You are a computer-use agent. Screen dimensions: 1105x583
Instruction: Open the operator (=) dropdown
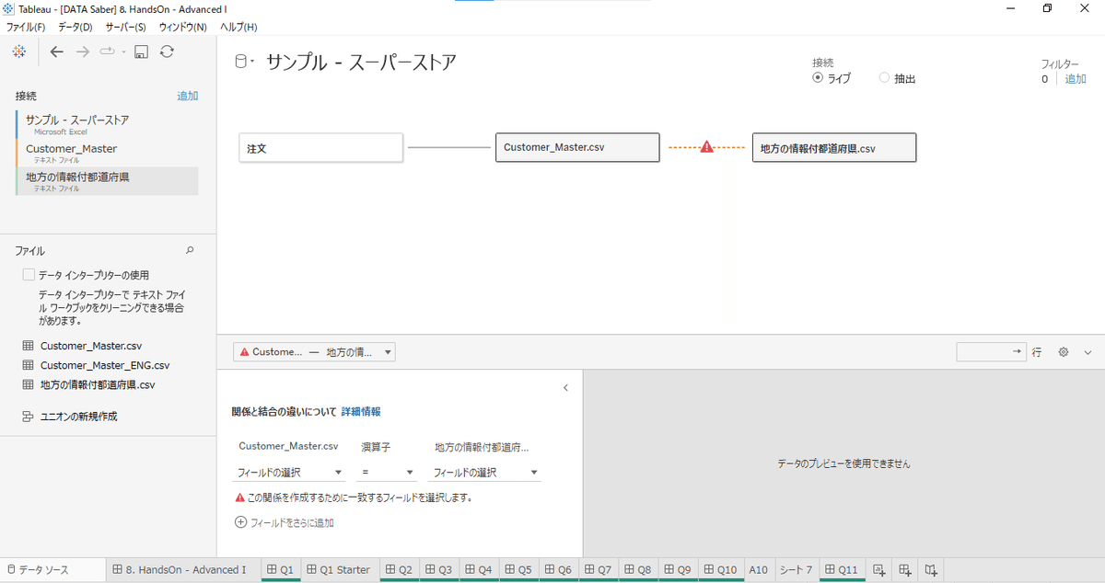pyautogui.click(x=387, y=473)
